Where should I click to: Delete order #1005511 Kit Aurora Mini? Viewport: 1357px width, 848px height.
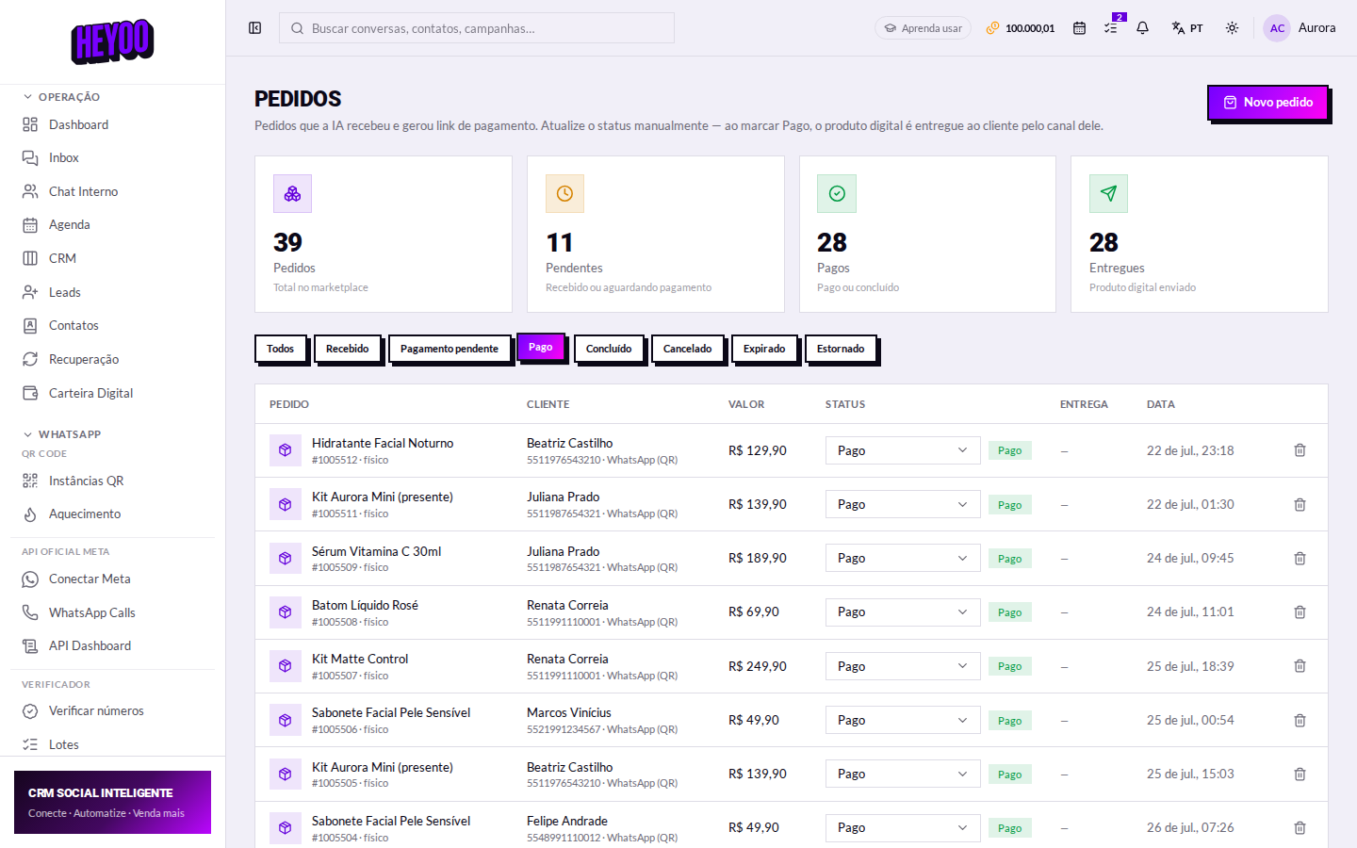pos(1300,505)
